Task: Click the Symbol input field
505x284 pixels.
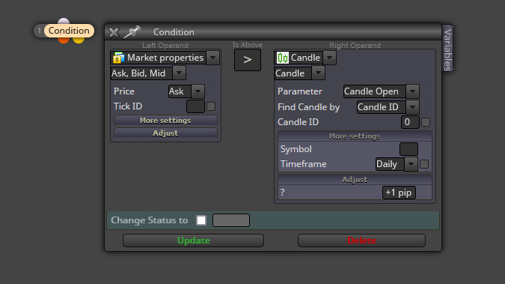Action: (x=408, y=149)
